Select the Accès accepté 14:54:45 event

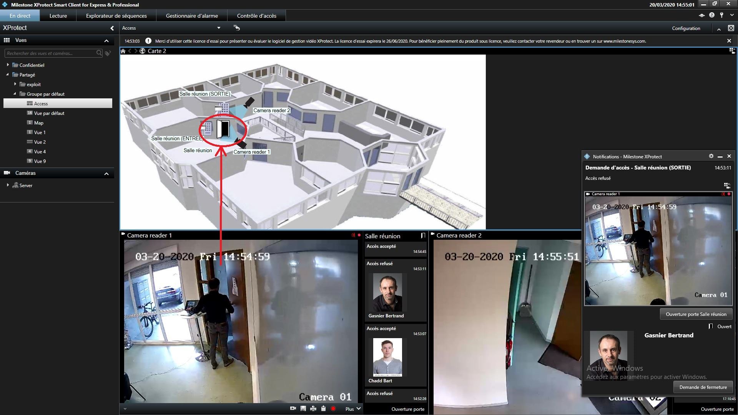(x=396, y=249)
